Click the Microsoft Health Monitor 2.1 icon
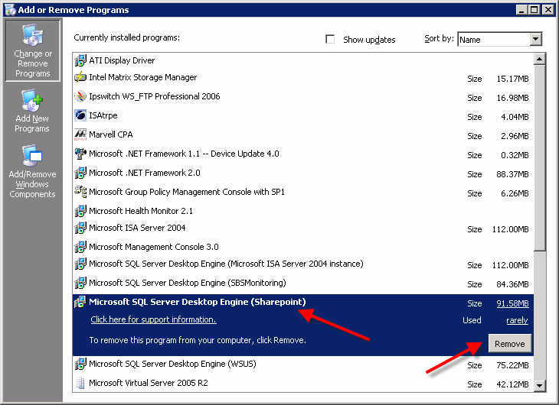 point(80,211)
